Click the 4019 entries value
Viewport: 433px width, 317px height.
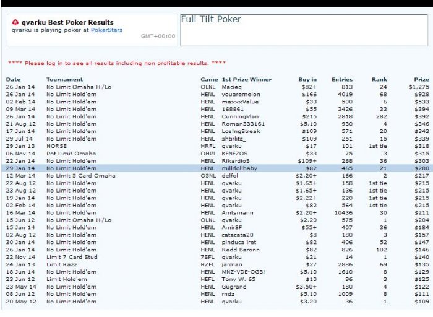click(x=345, y=95)
